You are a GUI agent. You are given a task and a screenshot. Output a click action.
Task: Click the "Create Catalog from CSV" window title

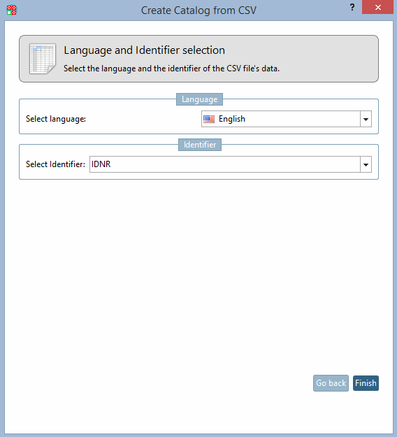coord(198,10)
